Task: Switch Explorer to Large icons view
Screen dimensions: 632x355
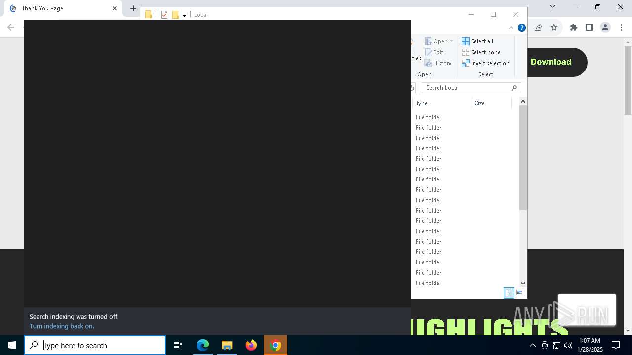Action: [520, 293]
